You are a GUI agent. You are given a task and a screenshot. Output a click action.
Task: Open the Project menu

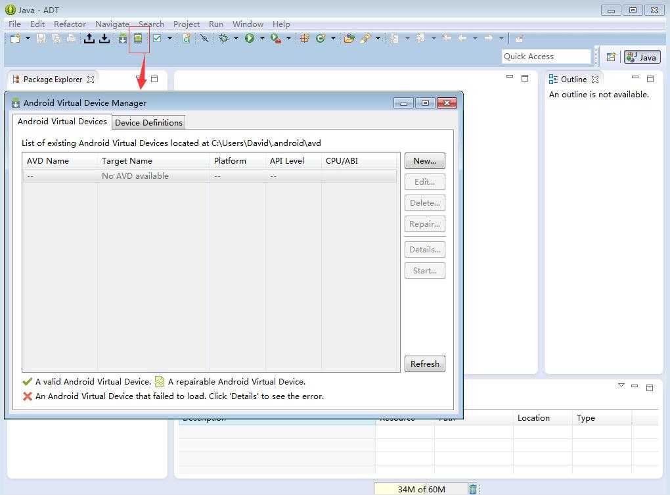pyautogui.click(x=187, y=24)
